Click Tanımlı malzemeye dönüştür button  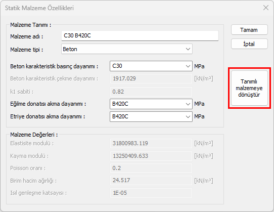(249, 88)
